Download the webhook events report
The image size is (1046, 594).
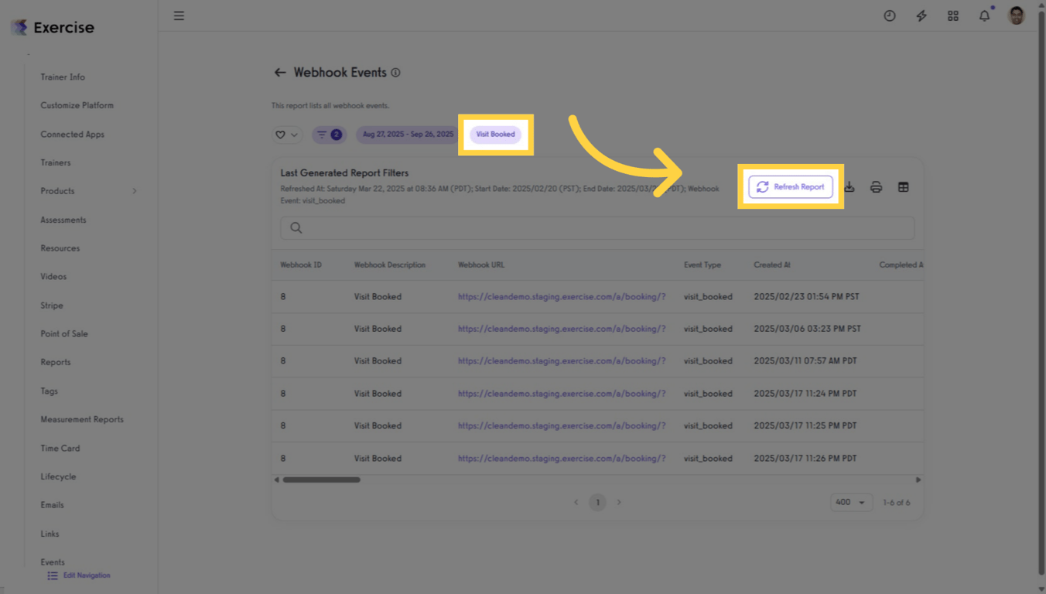[849, 186]
